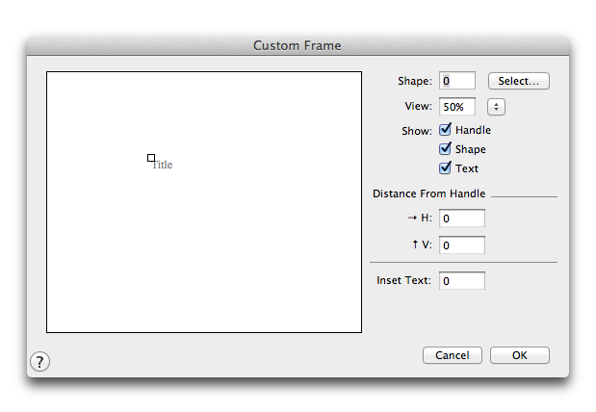Click the Select... shape button
Viewport: 596px width, 412px height.
(x=519, y=81)
